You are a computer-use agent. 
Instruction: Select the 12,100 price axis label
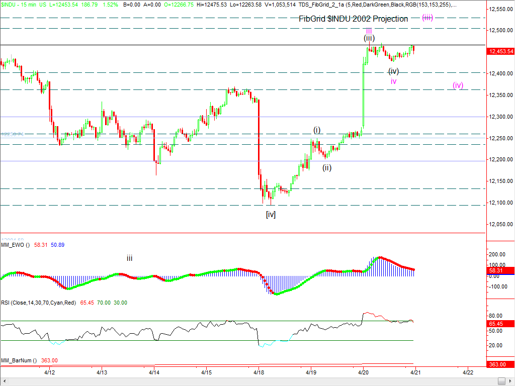tap(501, 203)
